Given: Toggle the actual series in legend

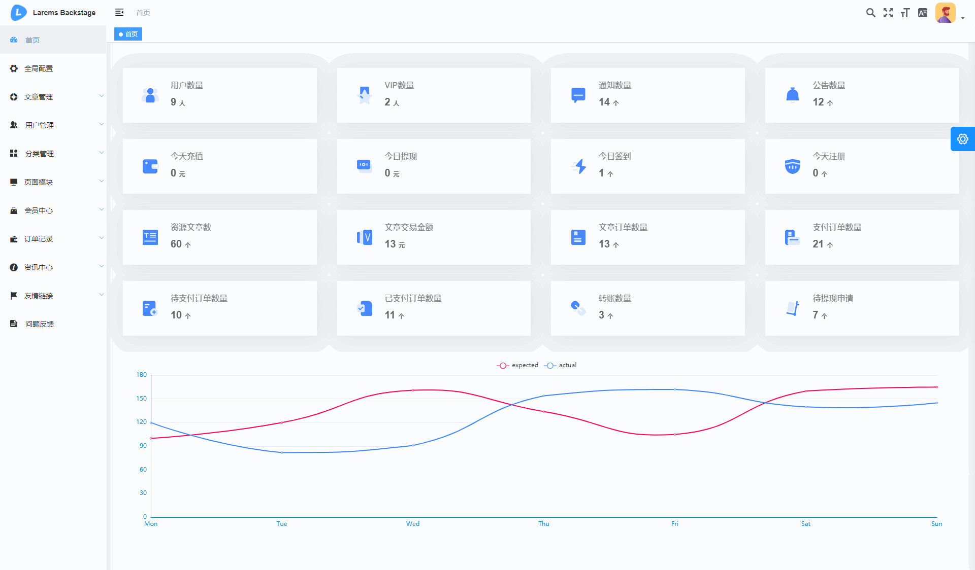Looking at the screenshot, I should pos(561,365).
